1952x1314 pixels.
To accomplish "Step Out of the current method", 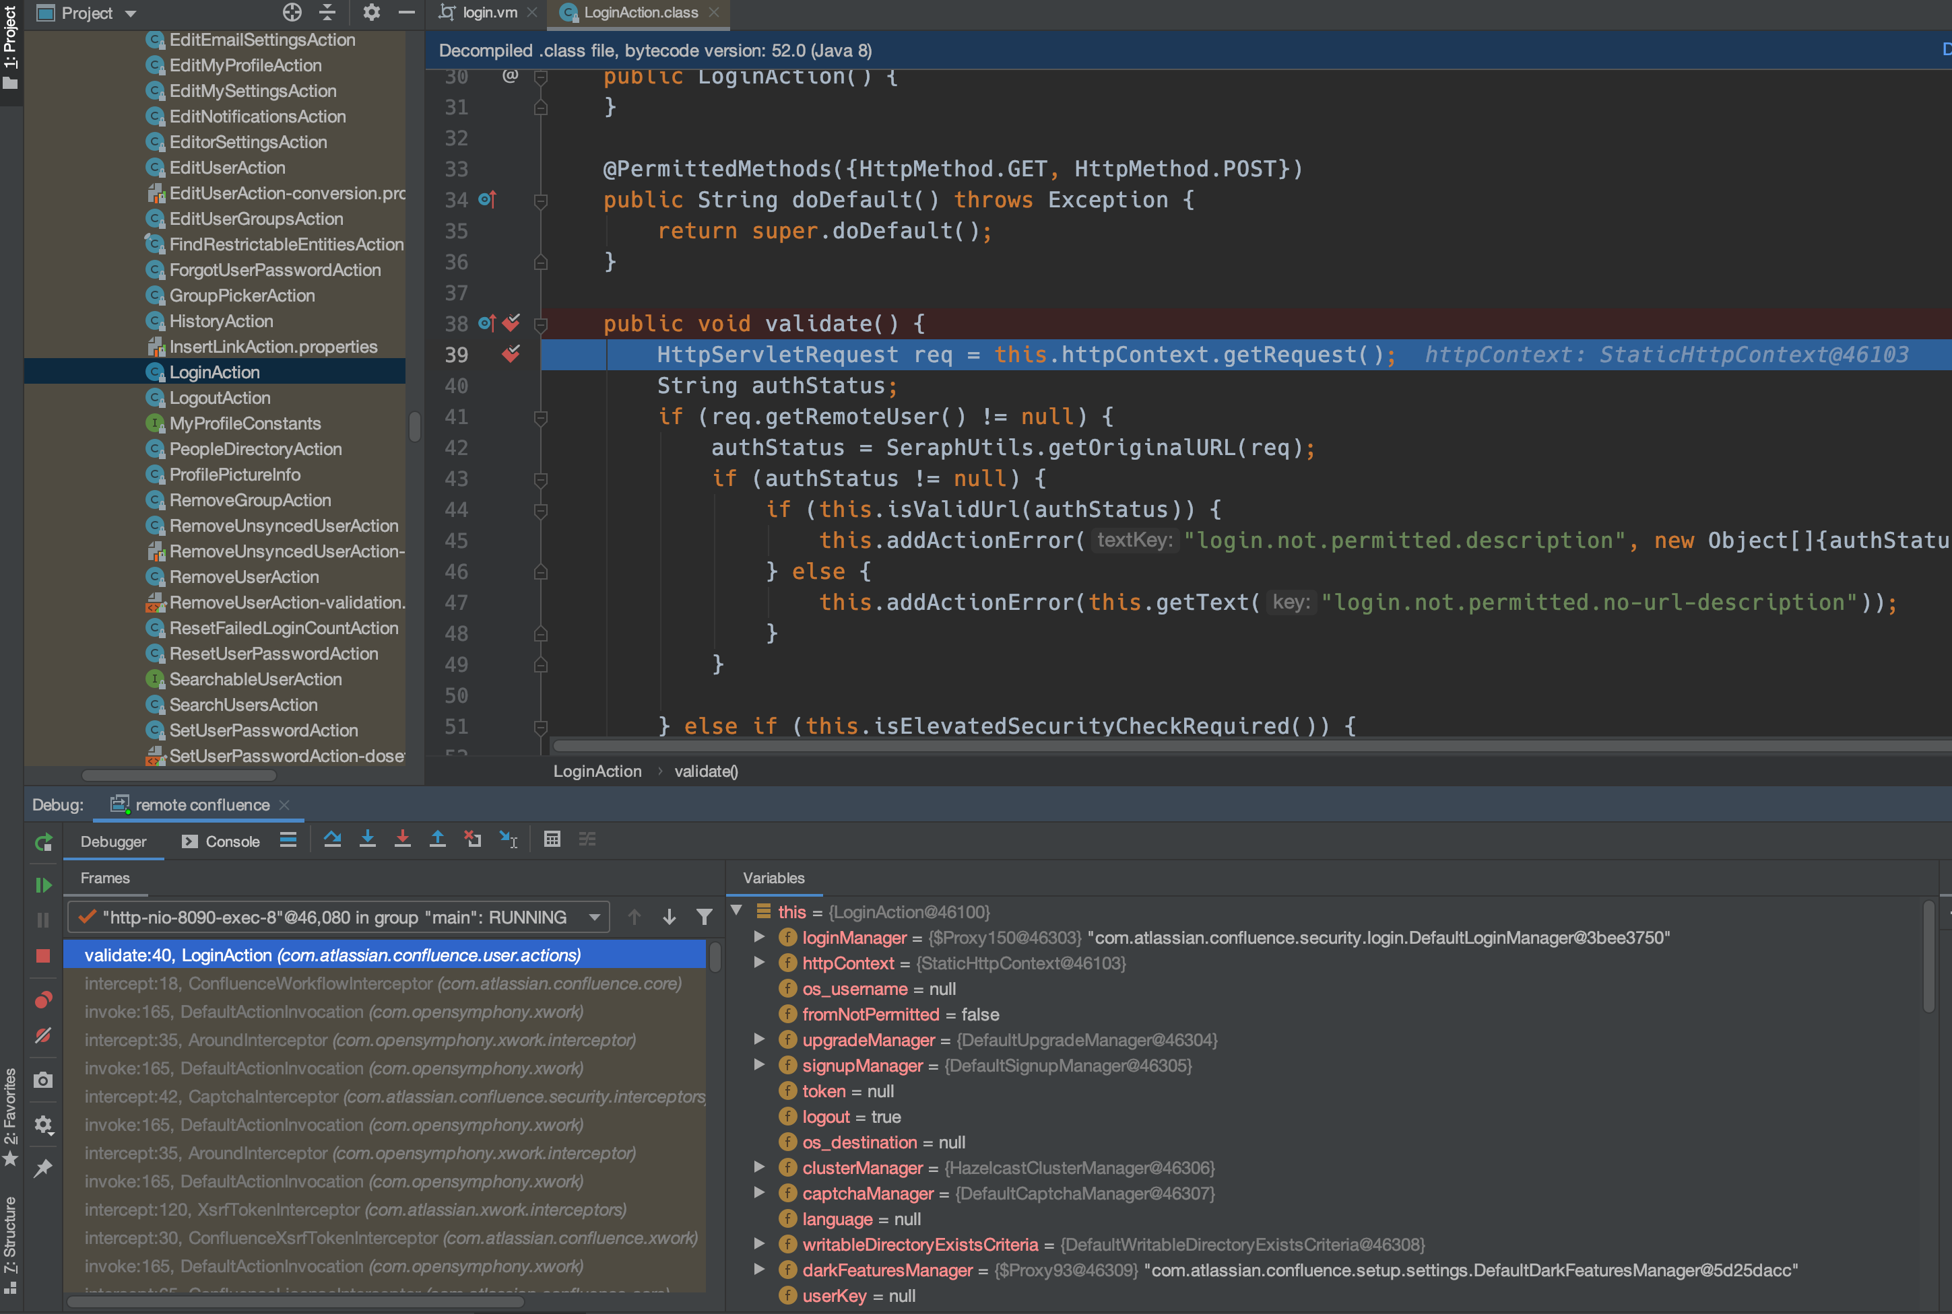I will tap(438, 839).
